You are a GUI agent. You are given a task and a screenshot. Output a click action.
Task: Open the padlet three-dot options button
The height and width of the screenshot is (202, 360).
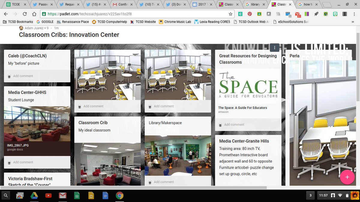coord(274,48)
